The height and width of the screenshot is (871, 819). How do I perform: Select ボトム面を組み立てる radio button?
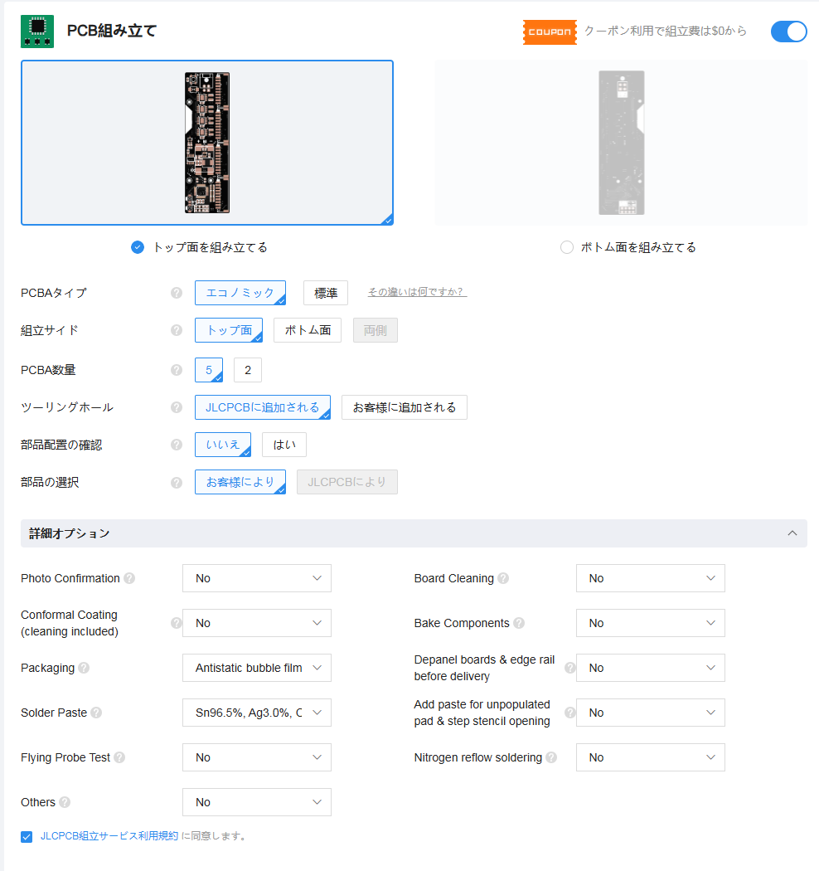(x=566, y=247)
